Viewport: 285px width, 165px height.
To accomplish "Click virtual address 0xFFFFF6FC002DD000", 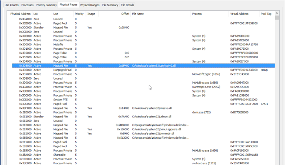I will click(244, 53).
